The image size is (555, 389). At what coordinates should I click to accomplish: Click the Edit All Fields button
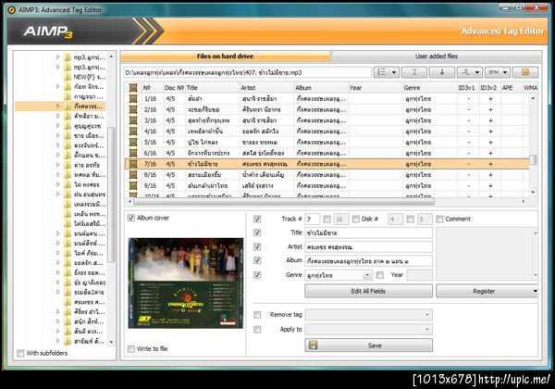[x=368, y=291]
